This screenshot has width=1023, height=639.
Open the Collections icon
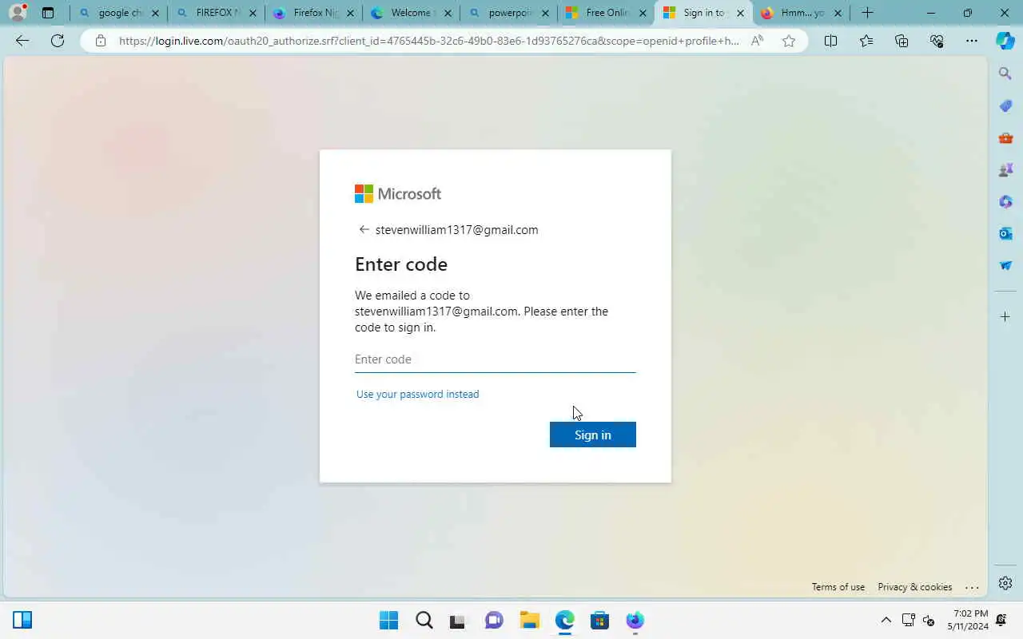point(902,41)
